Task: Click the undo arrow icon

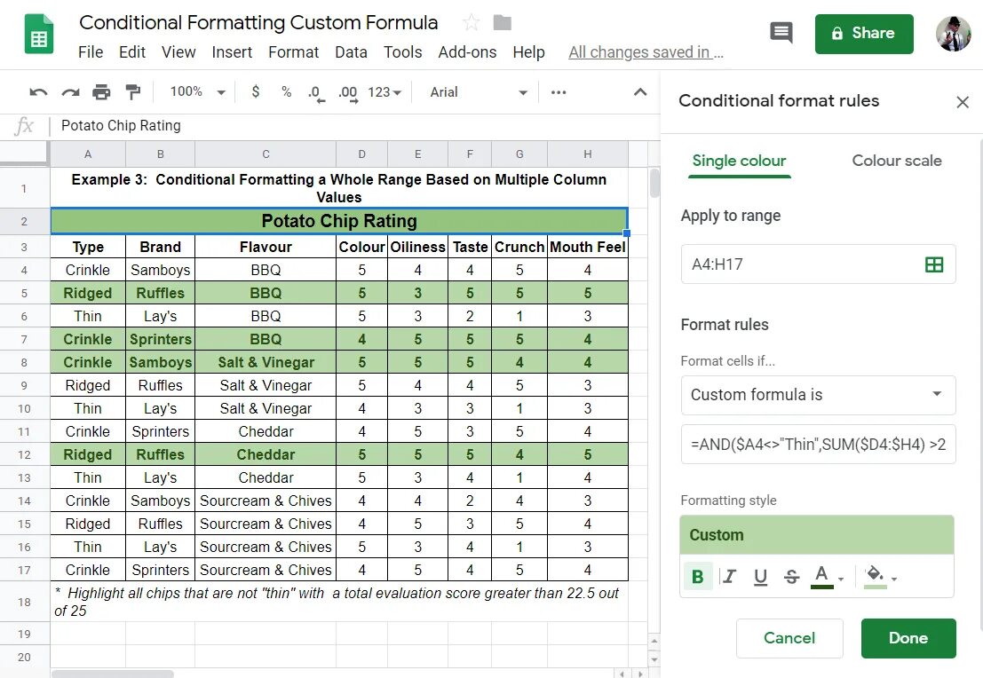Action: pos(38,92)
